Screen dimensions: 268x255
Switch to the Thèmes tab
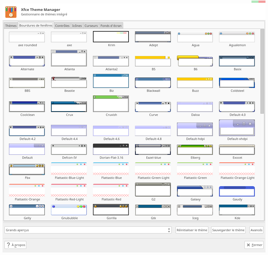tap(11, 26)
